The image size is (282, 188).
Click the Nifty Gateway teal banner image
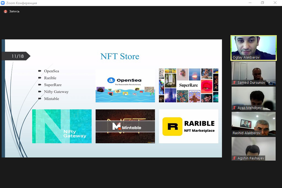[62, 126]
